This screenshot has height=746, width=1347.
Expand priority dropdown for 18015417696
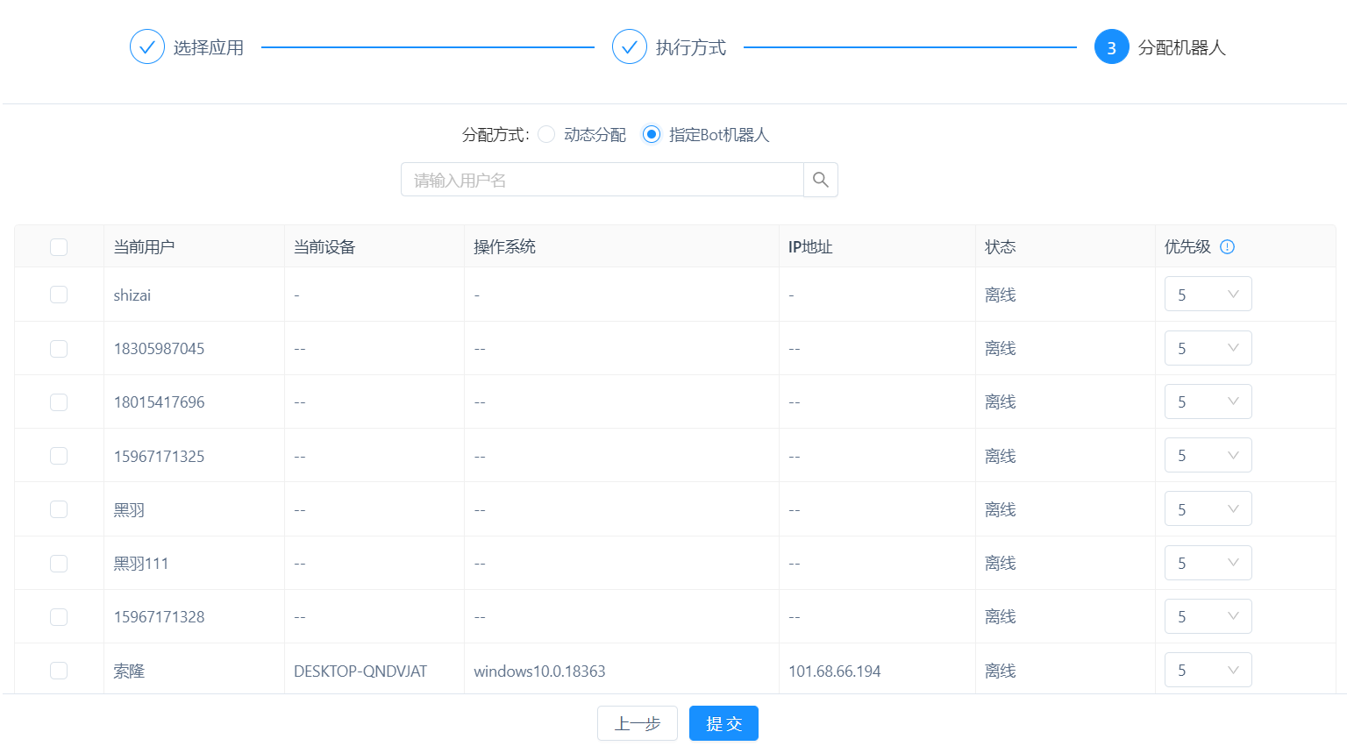1208,401
